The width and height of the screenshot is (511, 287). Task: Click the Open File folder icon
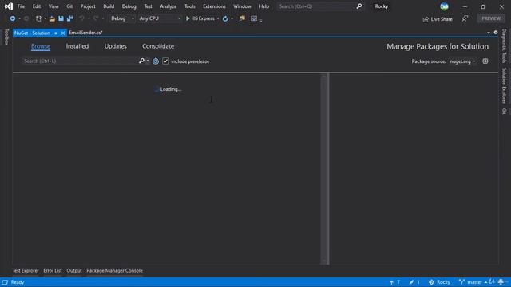tap(52, 18)
